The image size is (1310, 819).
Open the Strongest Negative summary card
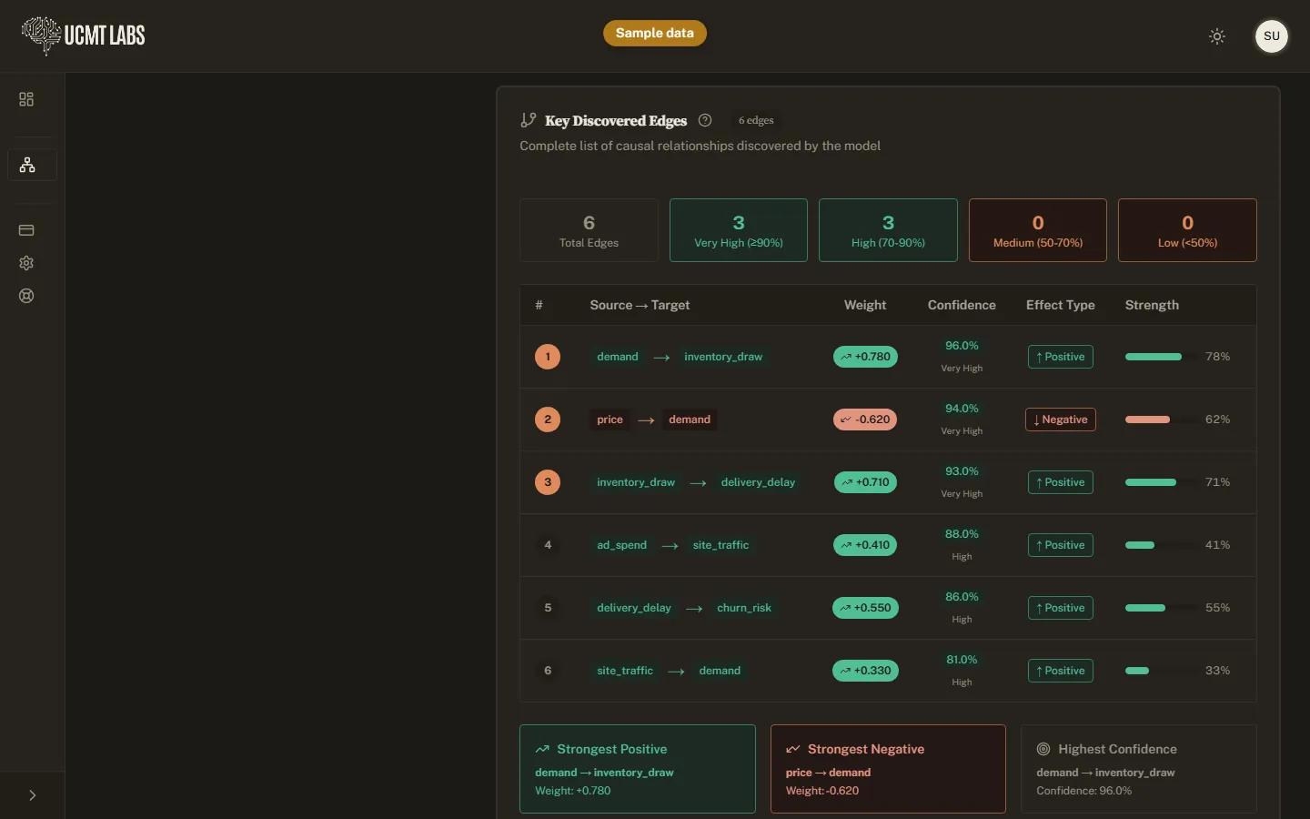coord(888,769)
